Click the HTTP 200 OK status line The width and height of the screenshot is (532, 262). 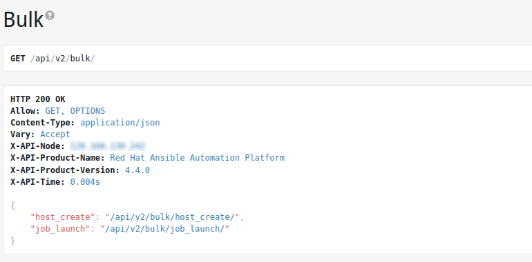(38, 99)
